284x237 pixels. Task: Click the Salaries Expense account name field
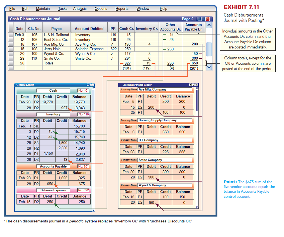[53, 190]
